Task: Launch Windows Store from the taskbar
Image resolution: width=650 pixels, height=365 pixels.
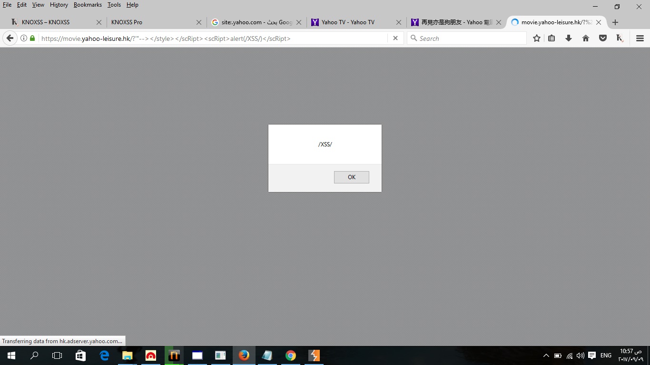Action: click(x=81, y=355)
